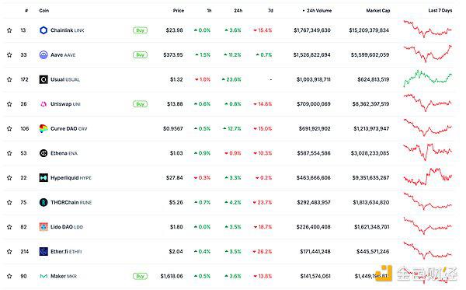The width and height of the screenshot is (466, 290).
Task: Toggle the favorite star for Ethena
Action: [x=9, y=153]
